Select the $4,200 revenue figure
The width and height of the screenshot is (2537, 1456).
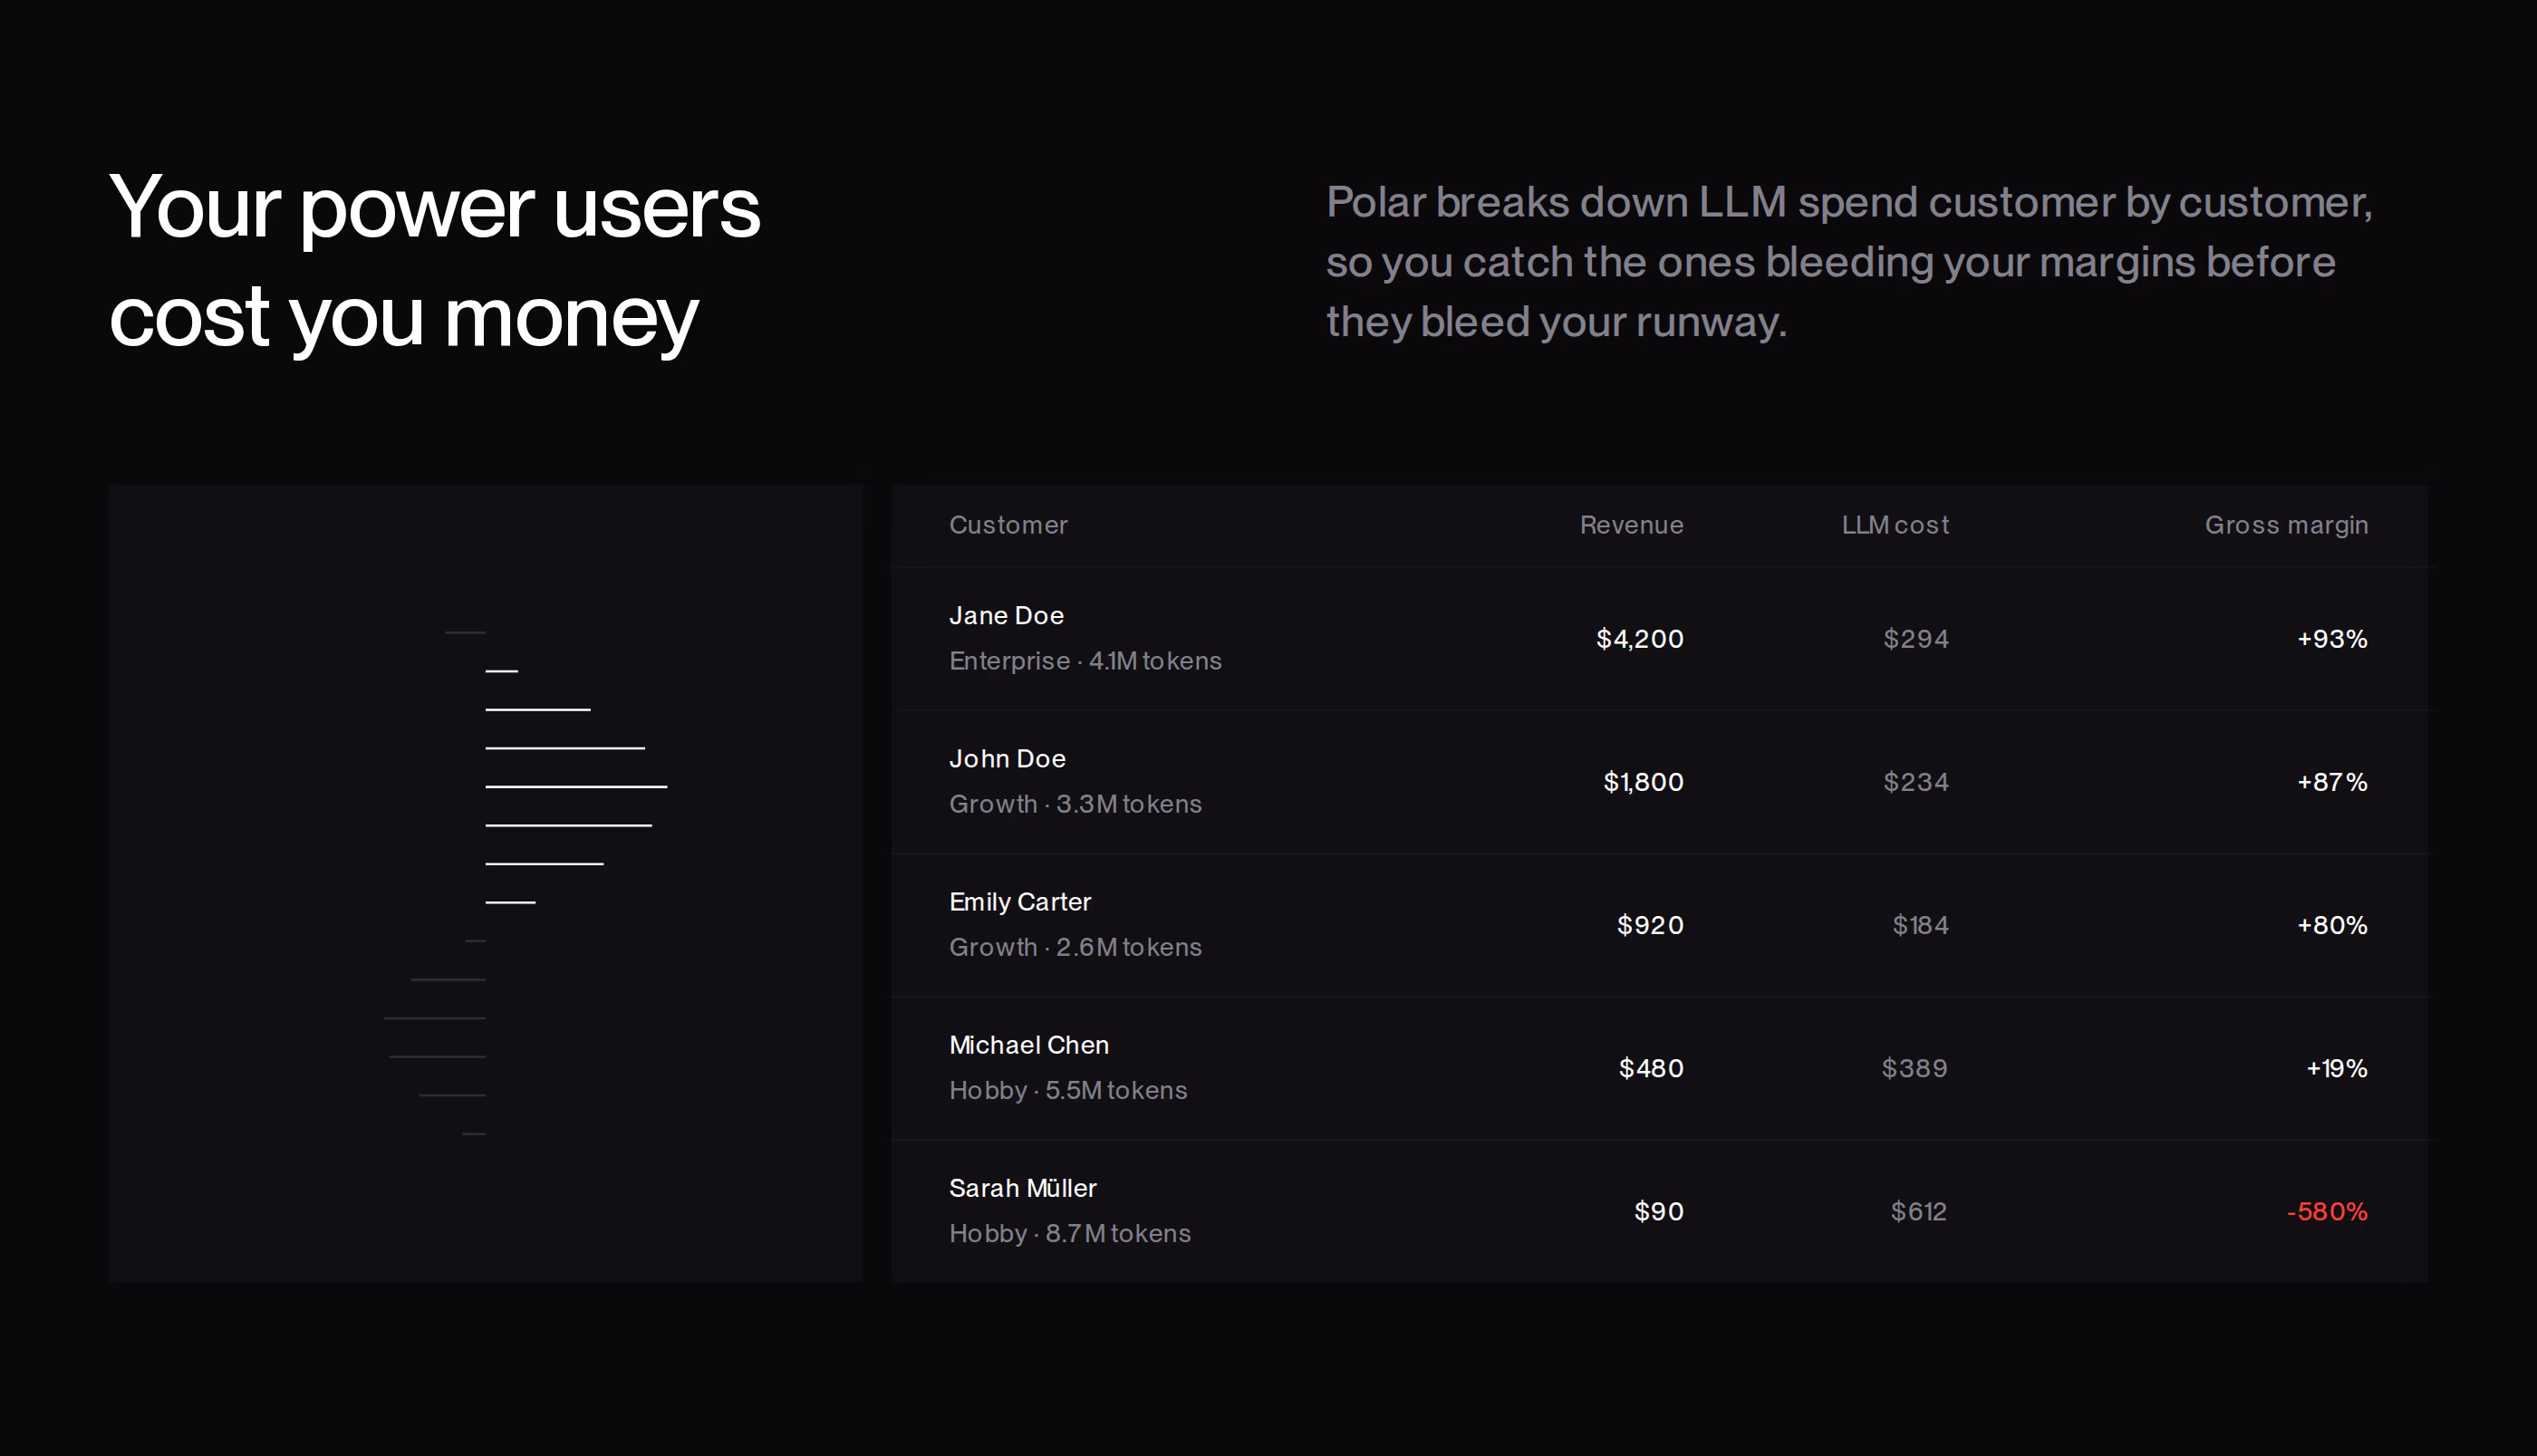pyautogui.click(x=1640, y=639)
